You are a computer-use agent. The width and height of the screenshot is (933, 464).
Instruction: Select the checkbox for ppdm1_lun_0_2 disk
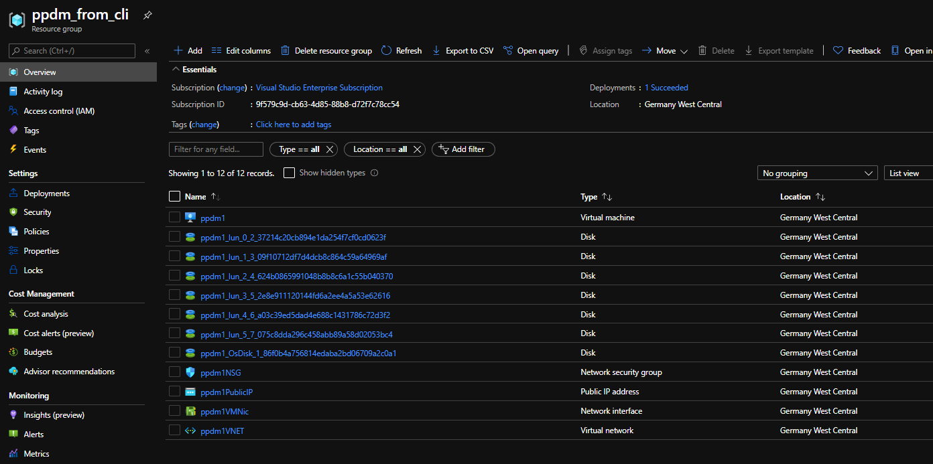click(175, 236)
